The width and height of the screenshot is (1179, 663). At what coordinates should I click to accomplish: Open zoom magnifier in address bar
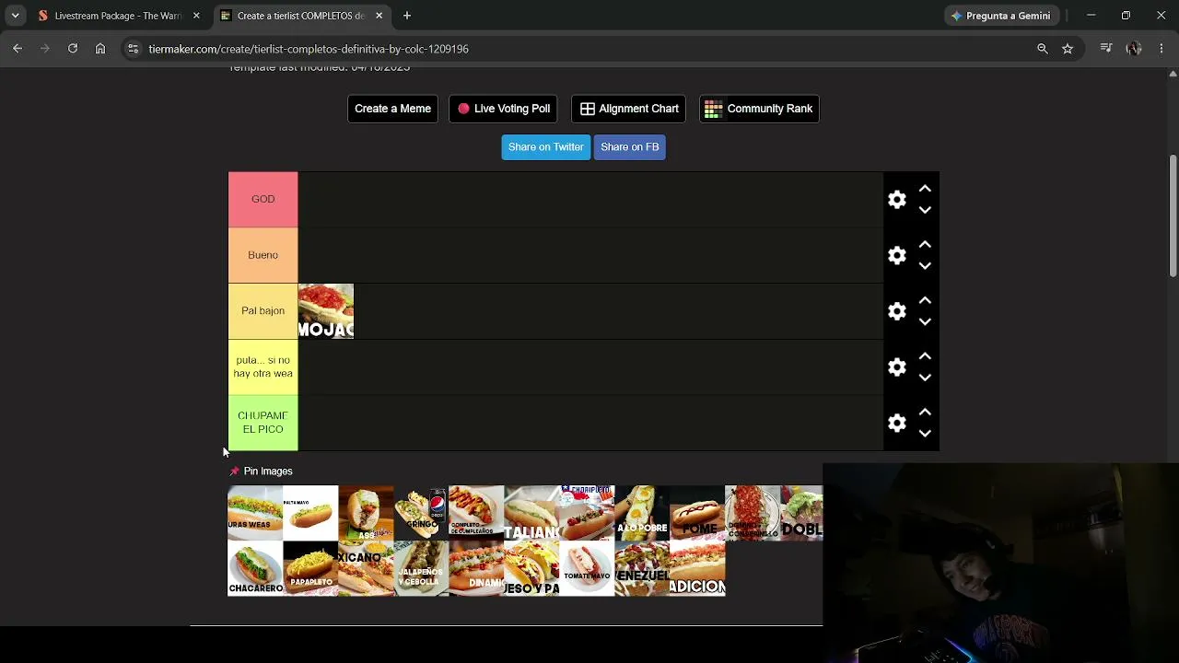pyautogui.click(x=1043, y=49)
